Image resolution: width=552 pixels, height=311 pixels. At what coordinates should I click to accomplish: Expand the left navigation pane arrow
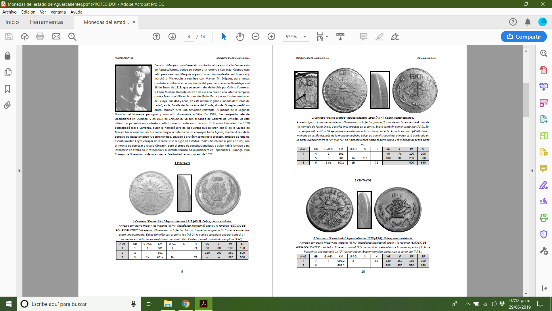pyautogui.click(x=19, y=171)
